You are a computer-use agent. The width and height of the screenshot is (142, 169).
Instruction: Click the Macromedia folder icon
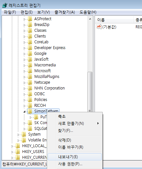(30, 65)
